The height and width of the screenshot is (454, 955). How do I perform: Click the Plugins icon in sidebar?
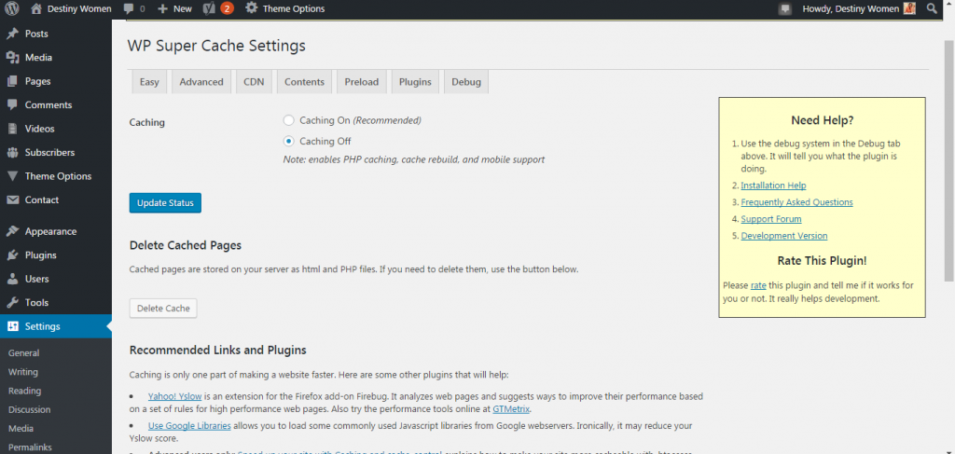pos(12,255)
